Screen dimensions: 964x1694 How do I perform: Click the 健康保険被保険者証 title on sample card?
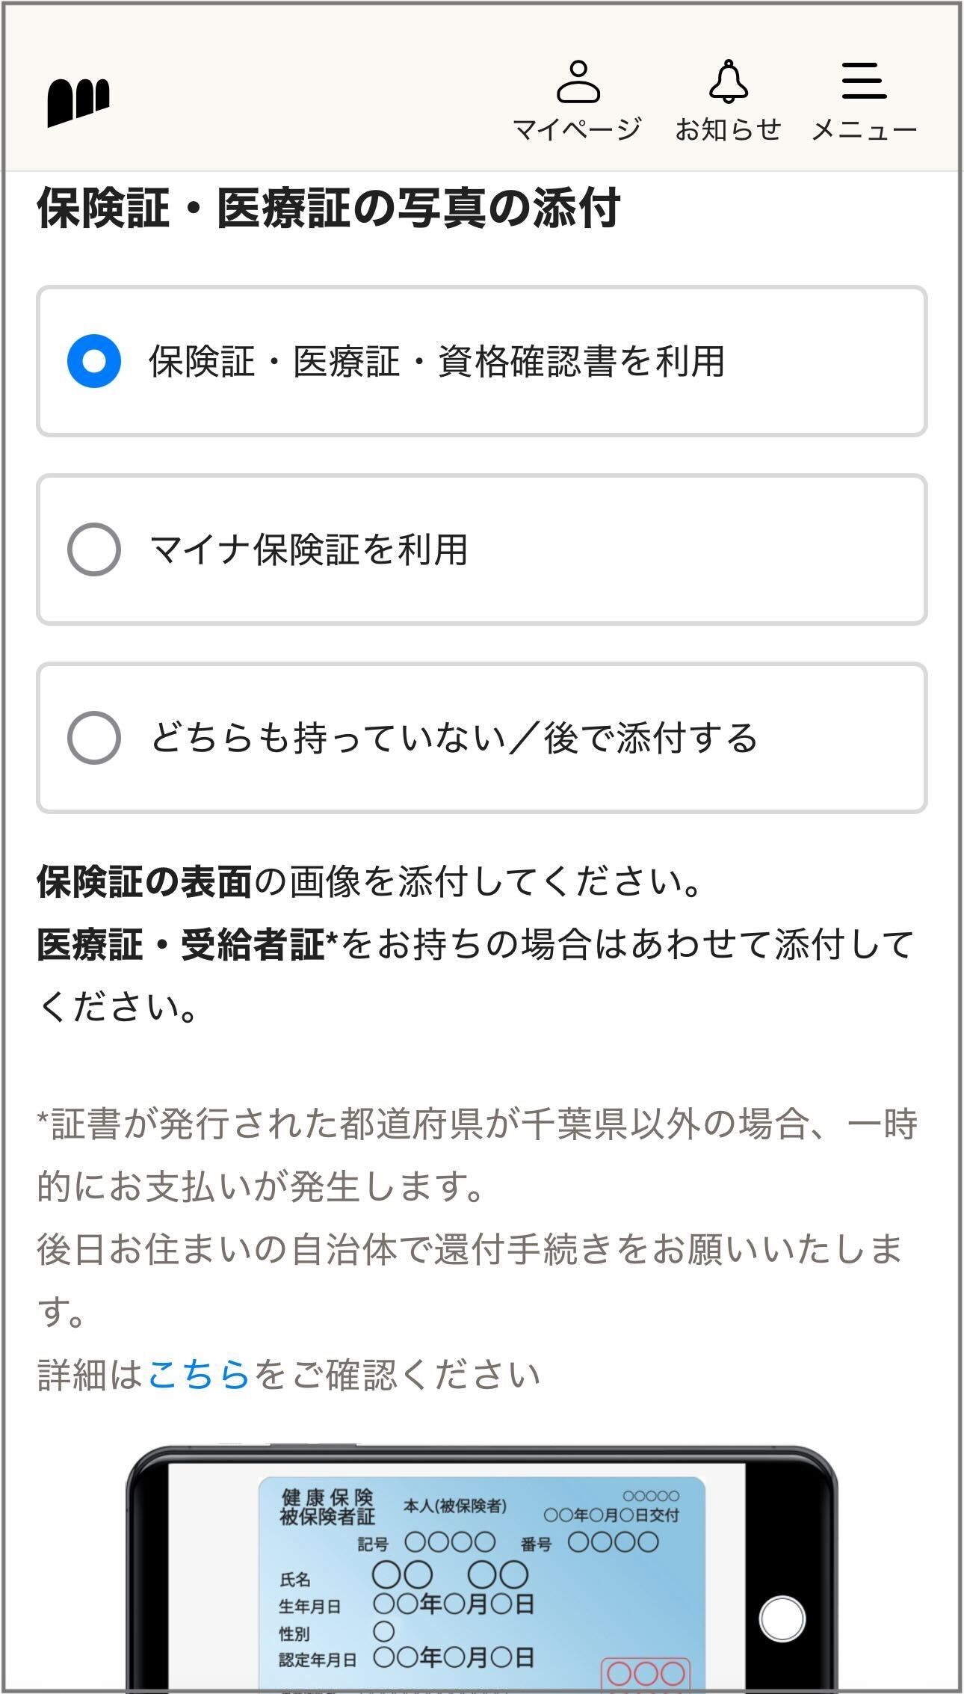click(x=327, y=1506)
